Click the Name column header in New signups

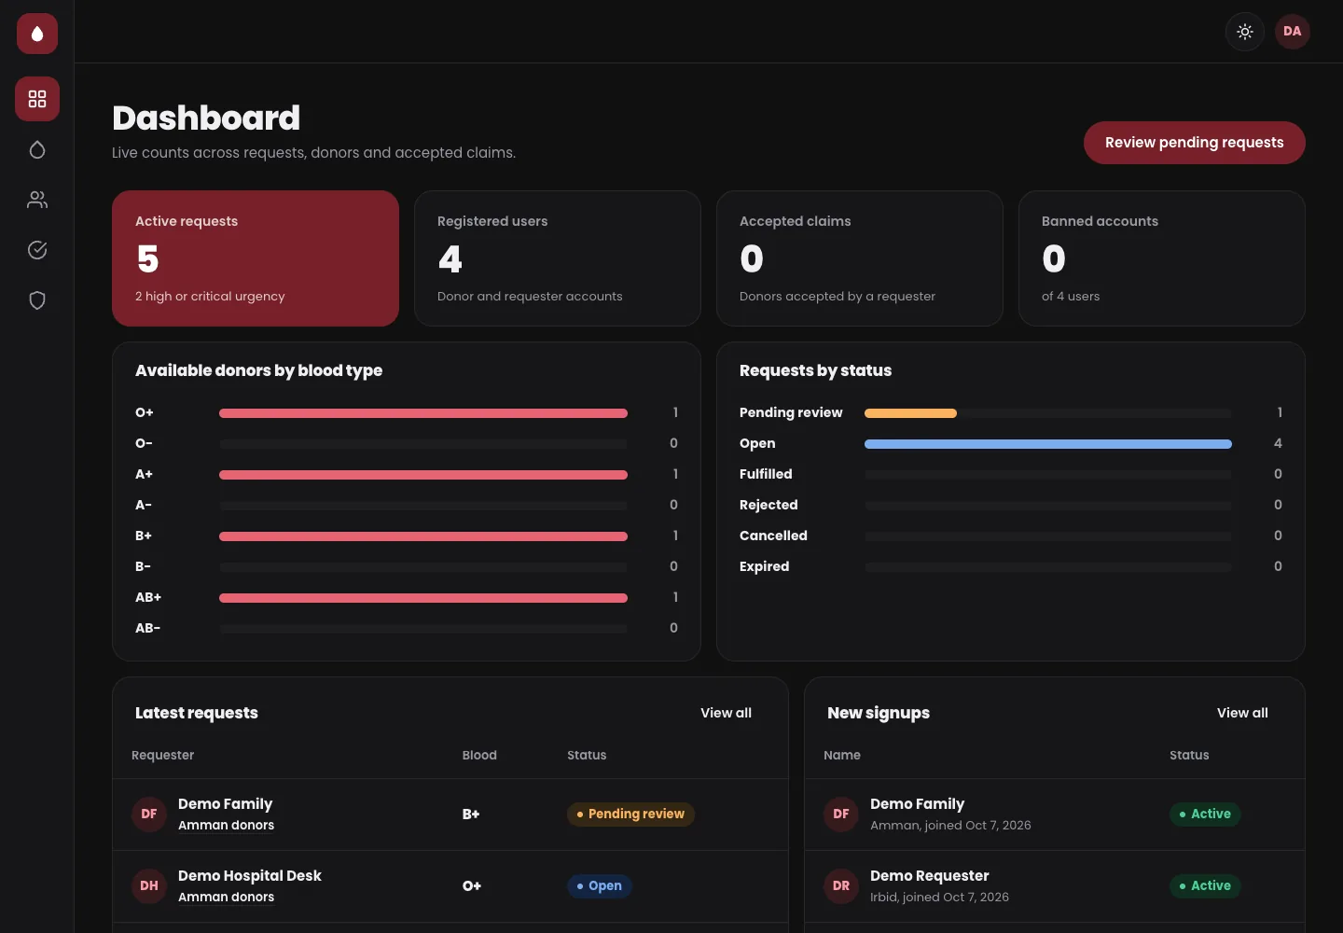(x=842, y=756)
